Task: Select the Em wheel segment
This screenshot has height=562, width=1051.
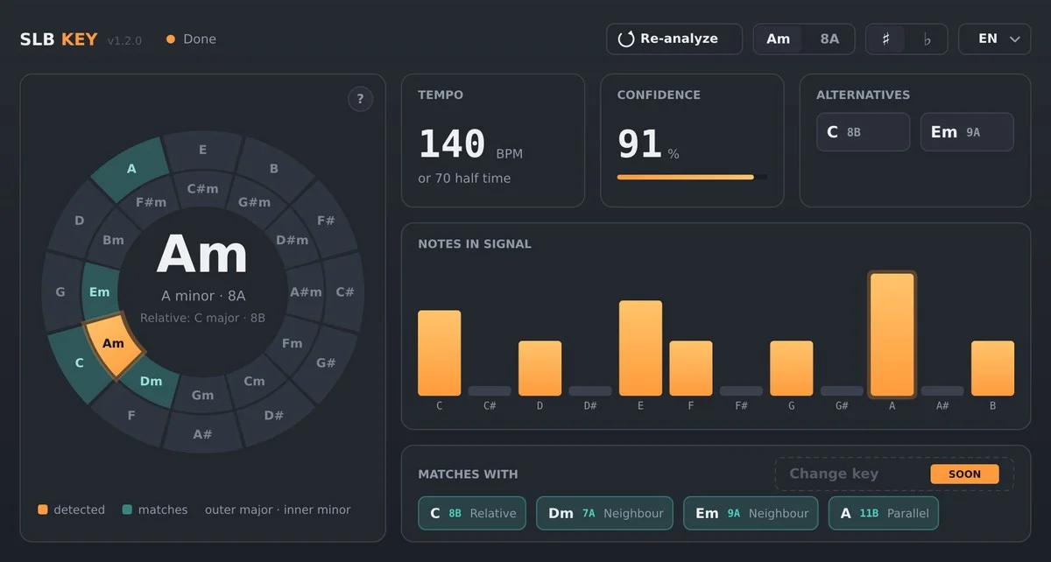Action: (99, 292)
